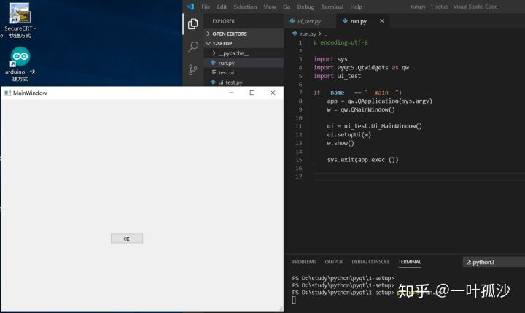Switch to the PROBLEMS panel tab

click(x=304, y=262)
